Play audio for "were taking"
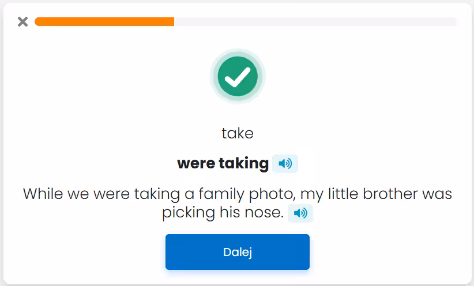 285,164
